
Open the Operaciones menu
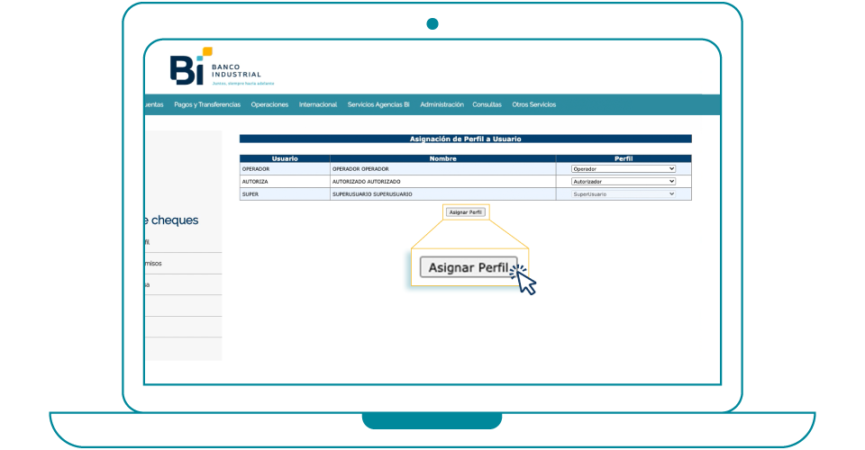(269, 104)
